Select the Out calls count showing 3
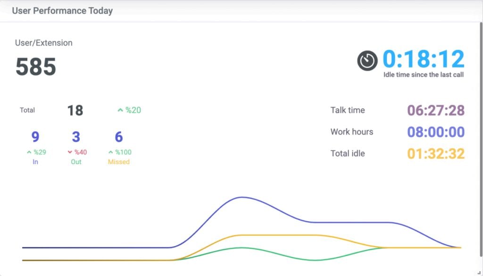 tap(75, 136)
